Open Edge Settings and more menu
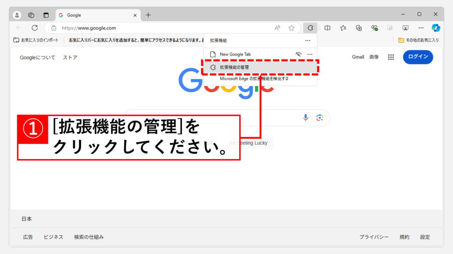This screenshot has width=453, height=254. (421, 28)
